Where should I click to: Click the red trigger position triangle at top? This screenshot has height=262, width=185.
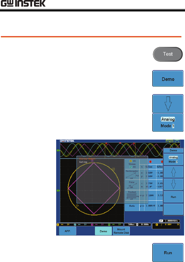pos(120,143)
